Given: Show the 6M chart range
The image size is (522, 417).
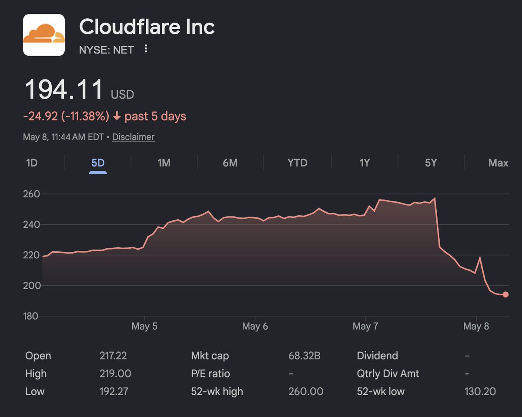Looking at the screenshot, I should point(230,163).
